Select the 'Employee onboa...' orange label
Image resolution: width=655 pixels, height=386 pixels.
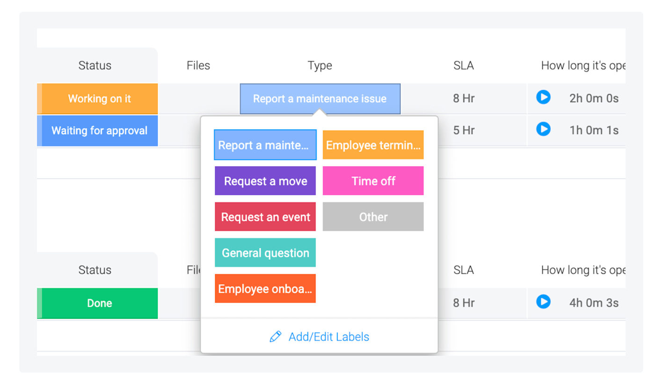click(x=265, y=289)
